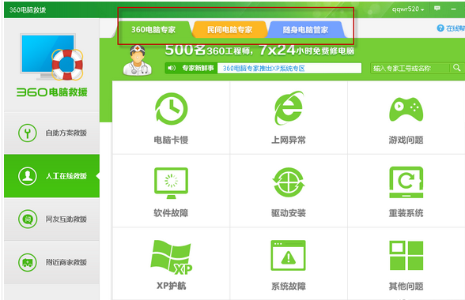465x300 pixels.
Task: Click the doctor avatar icon
Action: click(138, 60)
